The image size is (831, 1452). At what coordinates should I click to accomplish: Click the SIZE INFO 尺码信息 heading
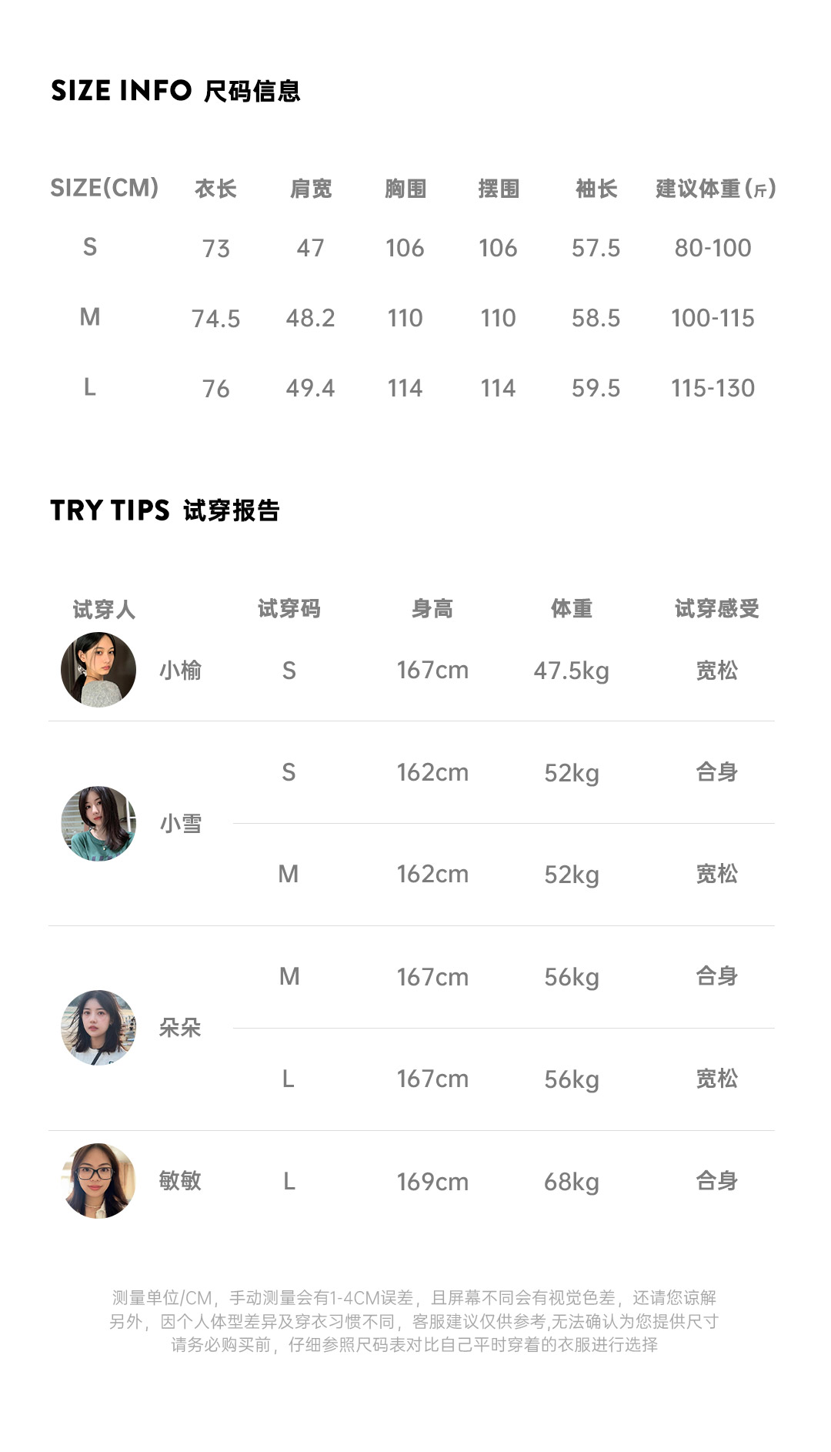click(175, 91)
